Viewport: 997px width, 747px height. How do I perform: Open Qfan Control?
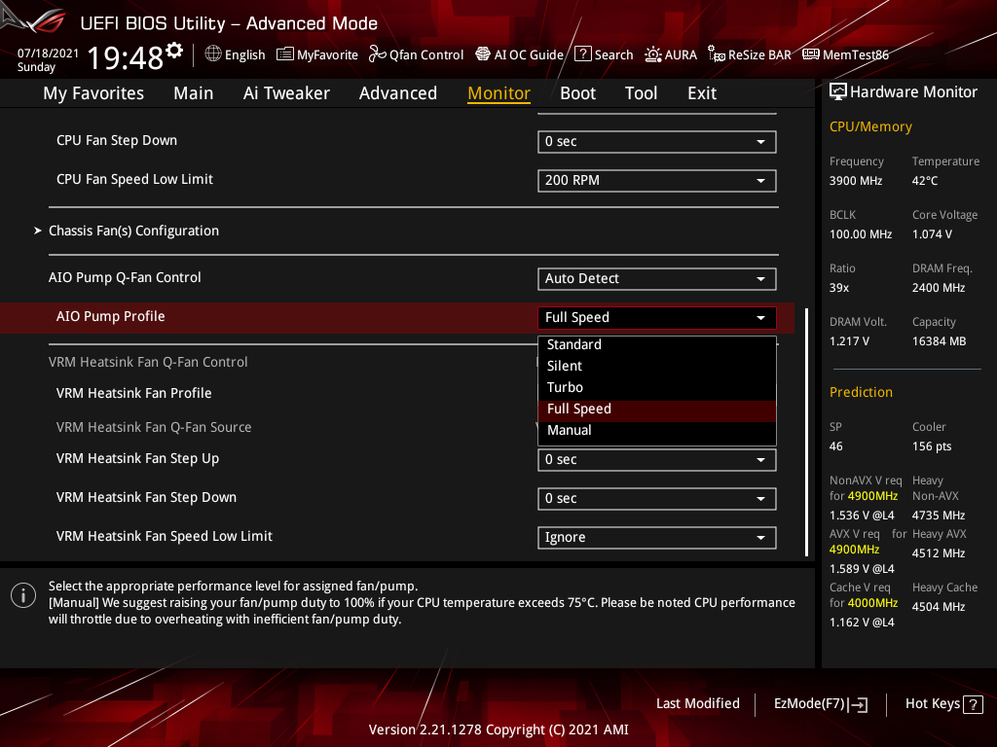(x=416, y=54)
